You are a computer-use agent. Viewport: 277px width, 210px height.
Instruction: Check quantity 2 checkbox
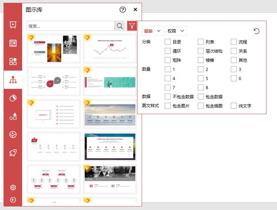(x=200, y=69)
